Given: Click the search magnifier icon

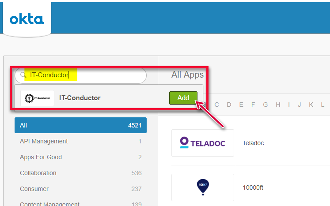Looking at the screenshot, I should click(23, 75).
